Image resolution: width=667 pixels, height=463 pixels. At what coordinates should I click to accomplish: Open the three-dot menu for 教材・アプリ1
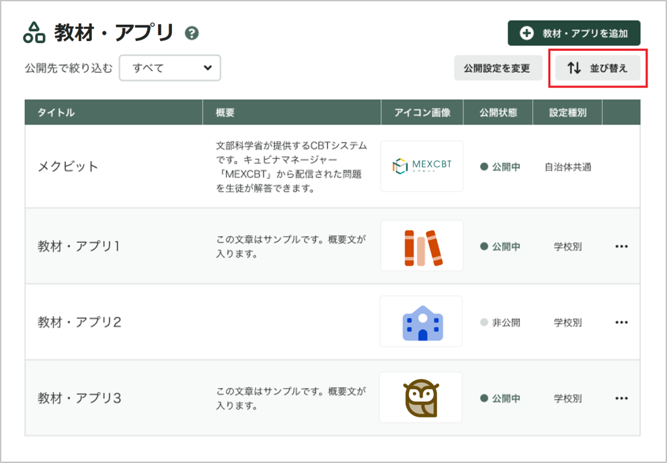621,246
